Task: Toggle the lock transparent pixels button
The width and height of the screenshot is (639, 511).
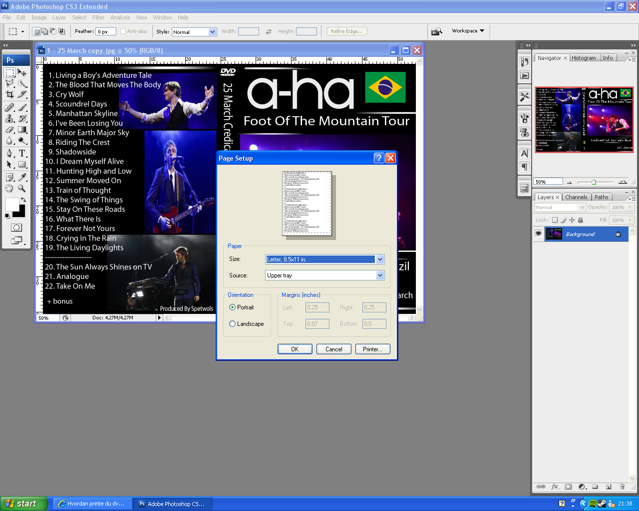Action: (555, 220)
